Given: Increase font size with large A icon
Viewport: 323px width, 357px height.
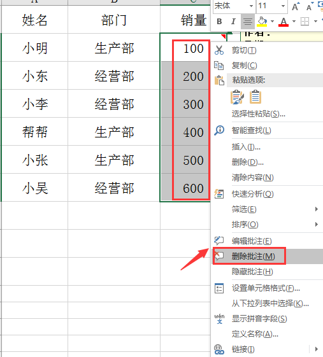Looking at the screenshot, I should click(296, 6).
